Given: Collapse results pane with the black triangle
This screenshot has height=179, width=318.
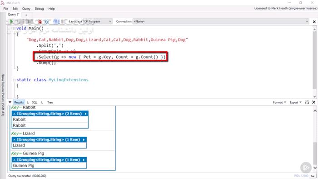Looking at the screenshot, I should click(x=10, y=102).
